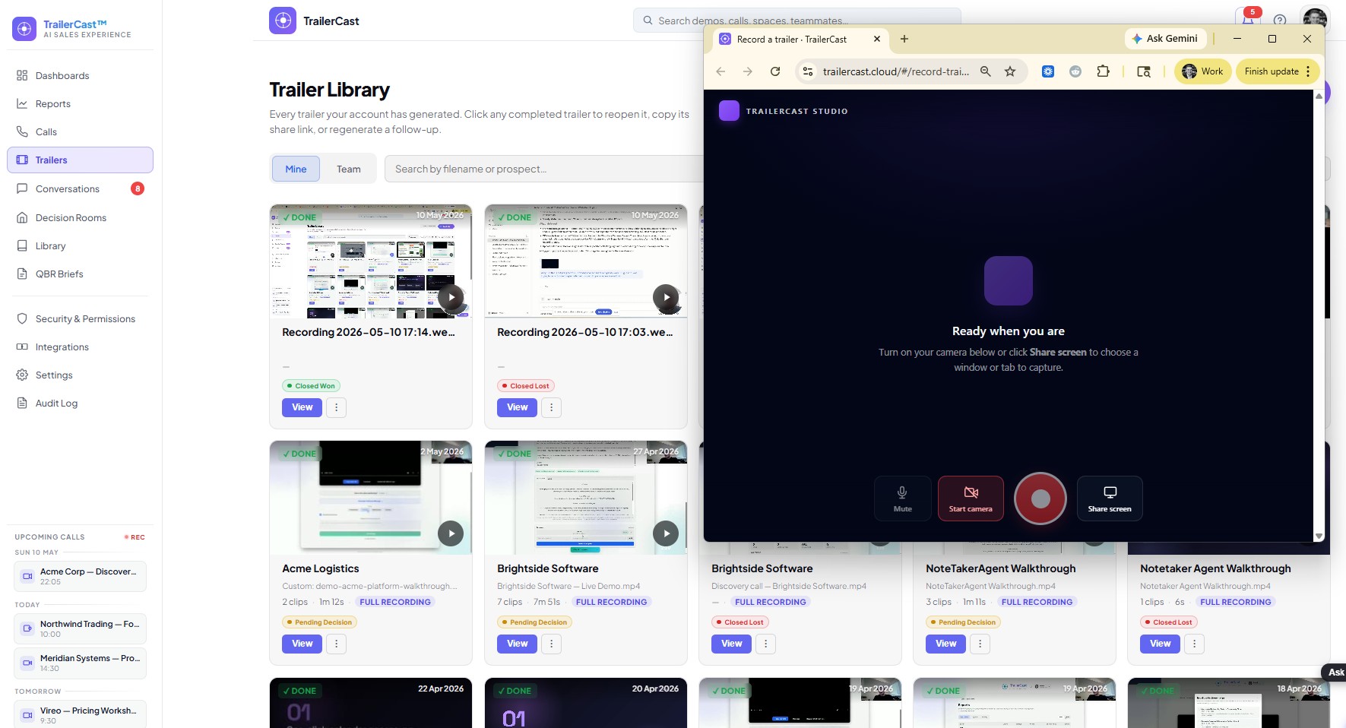Click the red record button in studio
Image resolution: width=1346 pixels, height=728 pixels.
(1040, 499)
